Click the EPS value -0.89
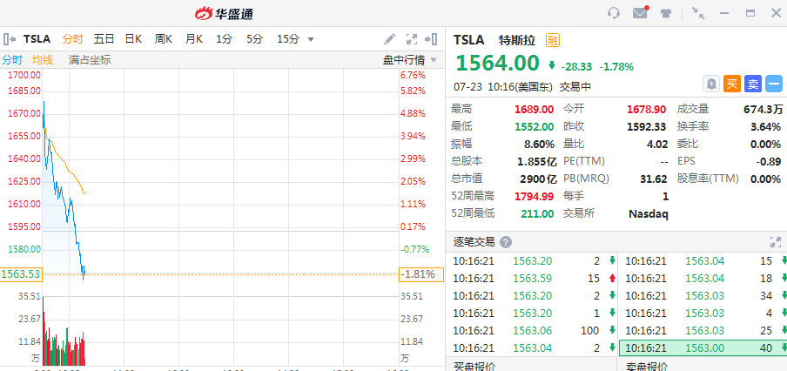 pos(769,162)
